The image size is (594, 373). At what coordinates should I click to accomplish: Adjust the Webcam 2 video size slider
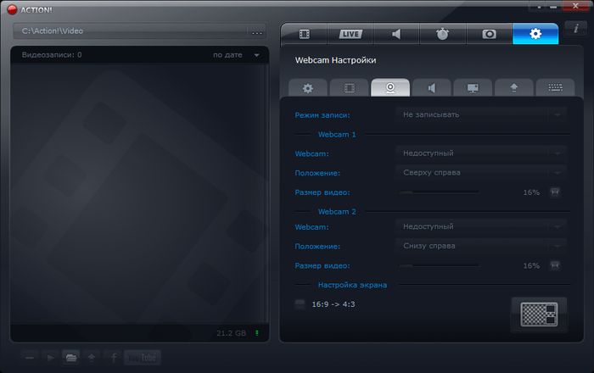click(440, 266)
